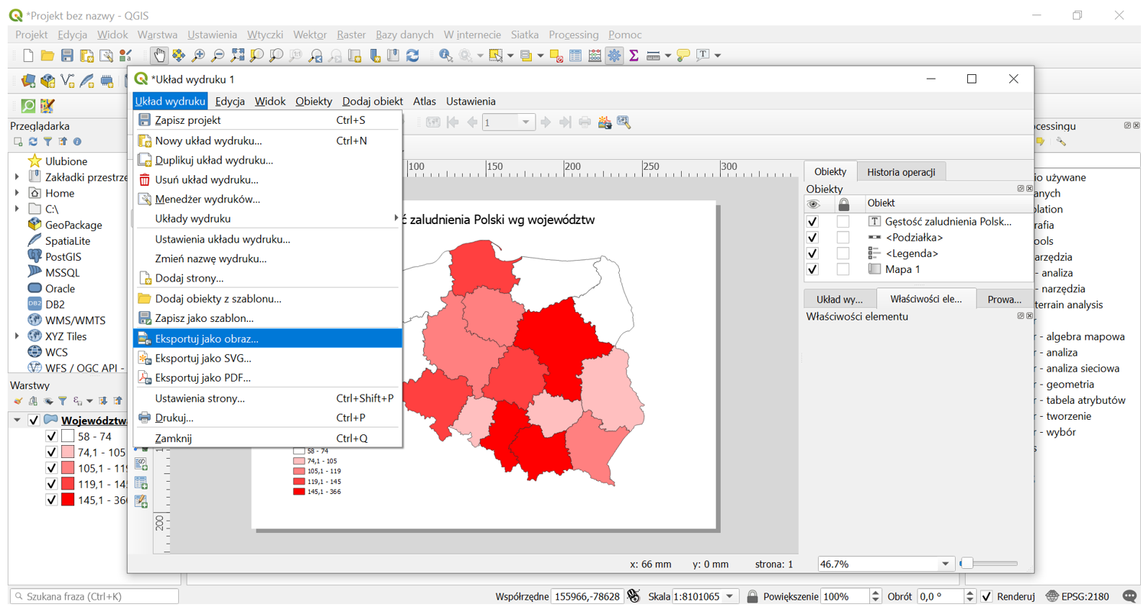The width and height of the screenshot is (1147, 611).
Task: Click New project icon in QGIS toolbar
Action: 28,55
